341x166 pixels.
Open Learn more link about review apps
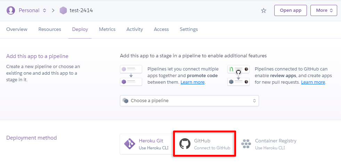pyautogui.click(x=313, y=82)
